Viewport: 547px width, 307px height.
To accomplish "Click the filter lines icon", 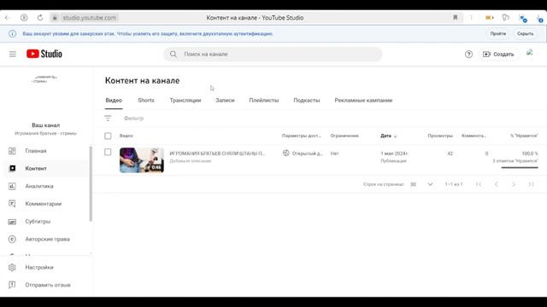I will (x=108, y=119).
